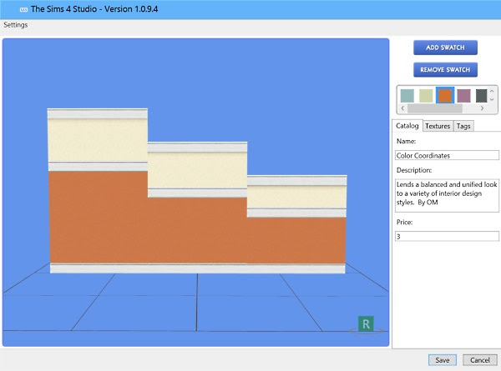Click swatch list scroll down arrow
The image size is (501, 371).
click(492, 99)
